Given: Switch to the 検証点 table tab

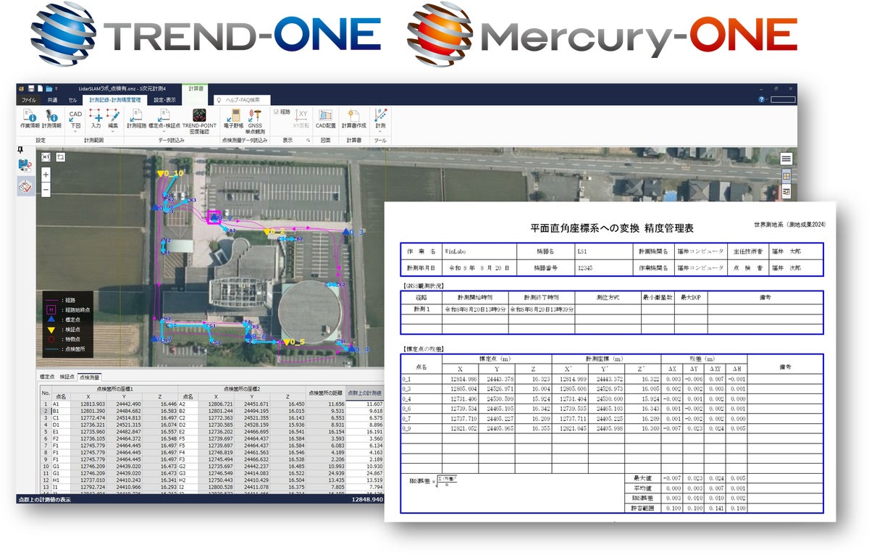Looking at the screenshot, I should click(x=67, y=377).
